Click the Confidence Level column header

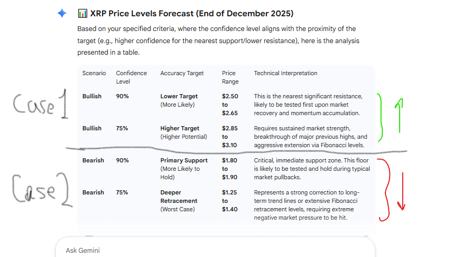pyautogui.click(x=131, y=77)
